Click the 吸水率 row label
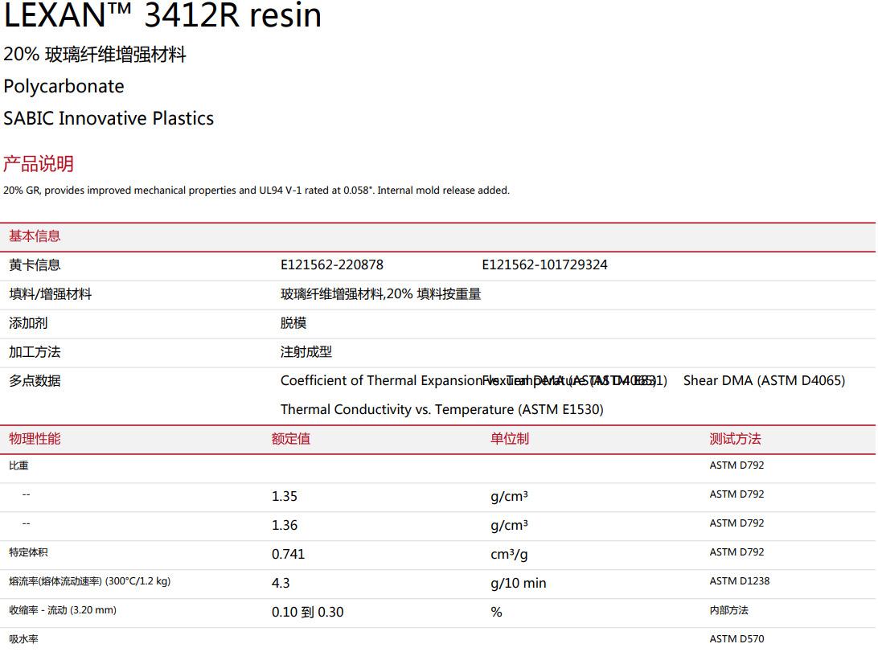Screen dimensions: 878x656 click(x=23, y=639)
